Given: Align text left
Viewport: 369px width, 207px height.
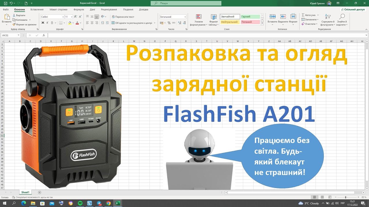Looking at the screenshot, I should tap(87, 23).
